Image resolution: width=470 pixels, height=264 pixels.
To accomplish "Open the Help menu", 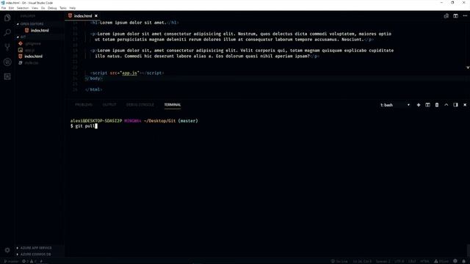I will click(x=73, y=8).
